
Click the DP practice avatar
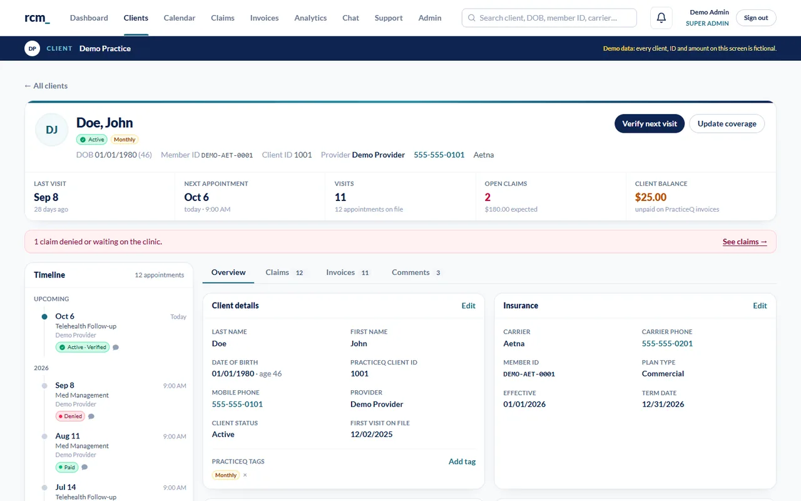33,48
